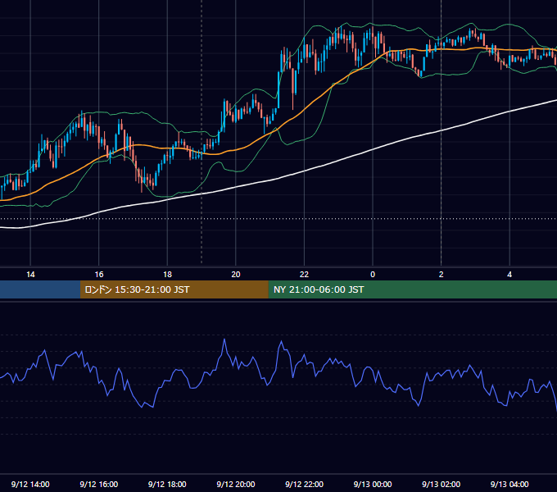Click the 9/12 14:00 date label
557x492 pixels.
30,484
